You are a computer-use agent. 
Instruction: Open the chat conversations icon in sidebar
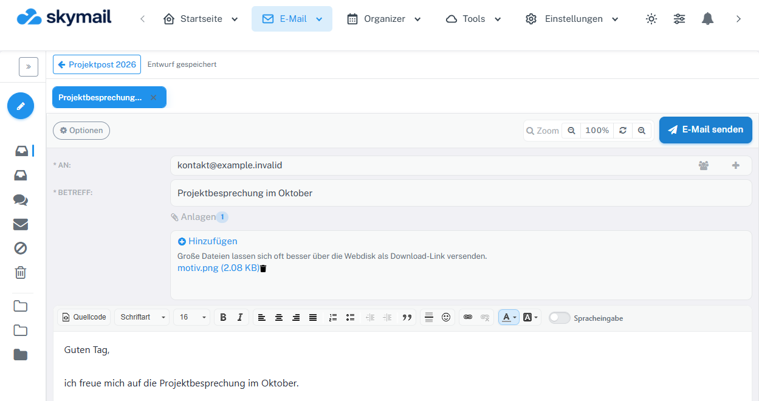click(21, 200)
